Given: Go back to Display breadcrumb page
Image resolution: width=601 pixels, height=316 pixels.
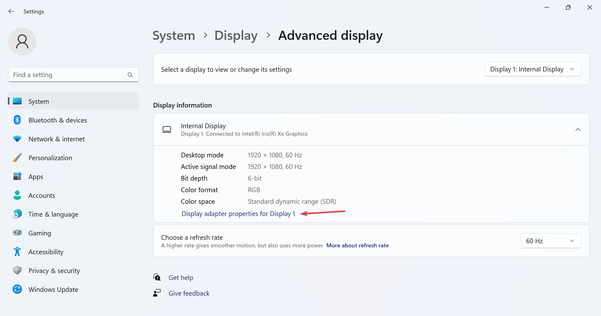Looking at the screenshot, I should (x=236, y=35).
